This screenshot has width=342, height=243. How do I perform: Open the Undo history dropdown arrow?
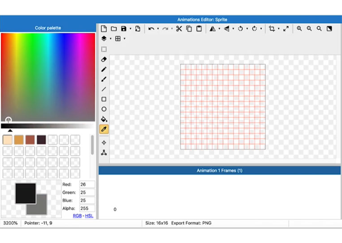tap(158, 29)
